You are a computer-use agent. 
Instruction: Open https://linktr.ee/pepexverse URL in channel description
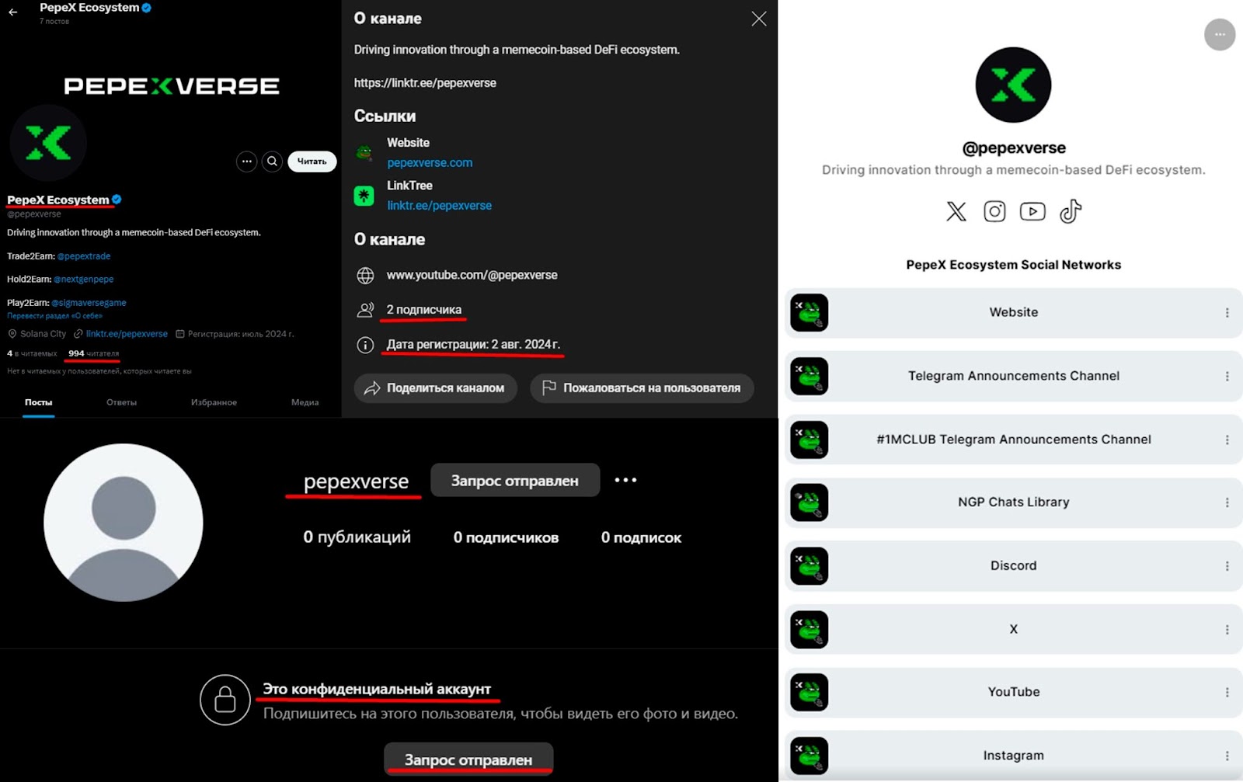(x=425, y=83)
